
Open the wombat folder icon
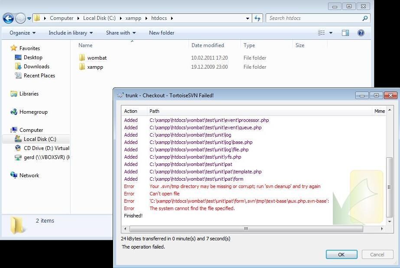coord(82,58)
